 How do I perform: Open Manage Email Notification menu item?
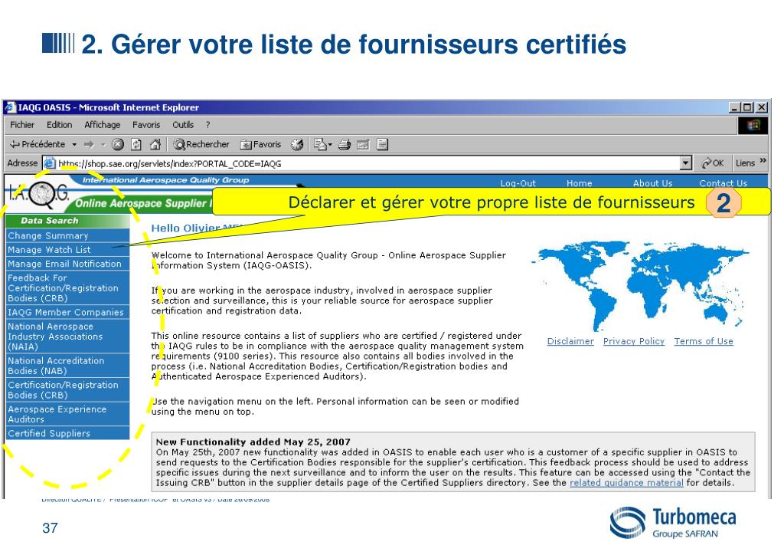coord(67,264)
